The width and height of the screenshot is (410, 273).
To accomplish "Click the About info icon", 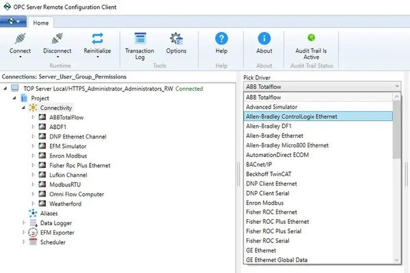I will tap(264, 38).
